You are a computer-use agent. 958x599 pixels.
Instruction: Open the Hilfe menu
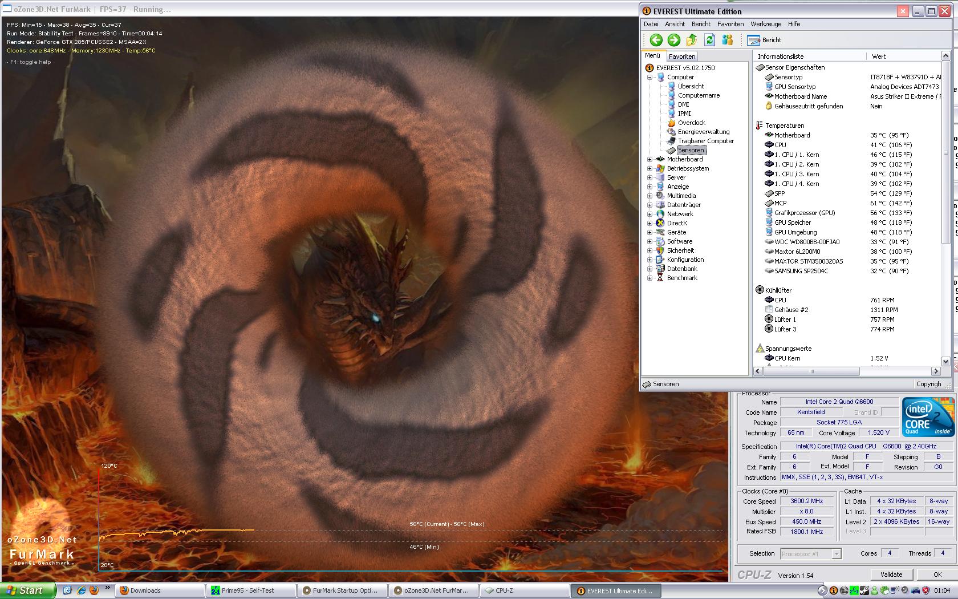(x=794, y=24)
